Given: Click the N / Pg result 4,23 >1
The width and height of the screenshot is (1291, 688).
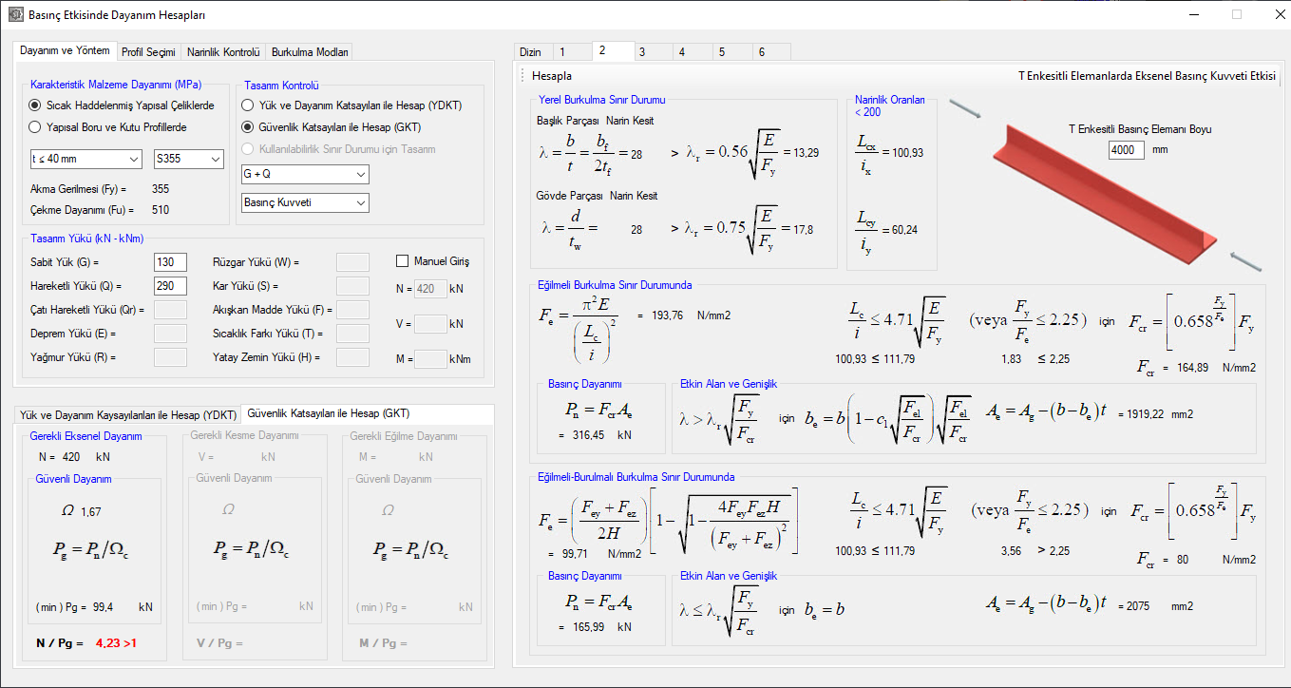Looking at the screenshot, I should pyautogui.click(x=116, y=643).
